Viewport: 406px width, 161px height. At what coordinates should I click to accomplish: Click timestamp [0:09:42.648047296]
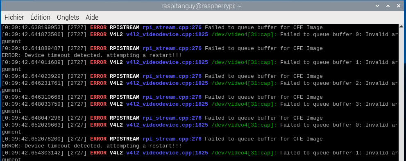tap(33, 118)
